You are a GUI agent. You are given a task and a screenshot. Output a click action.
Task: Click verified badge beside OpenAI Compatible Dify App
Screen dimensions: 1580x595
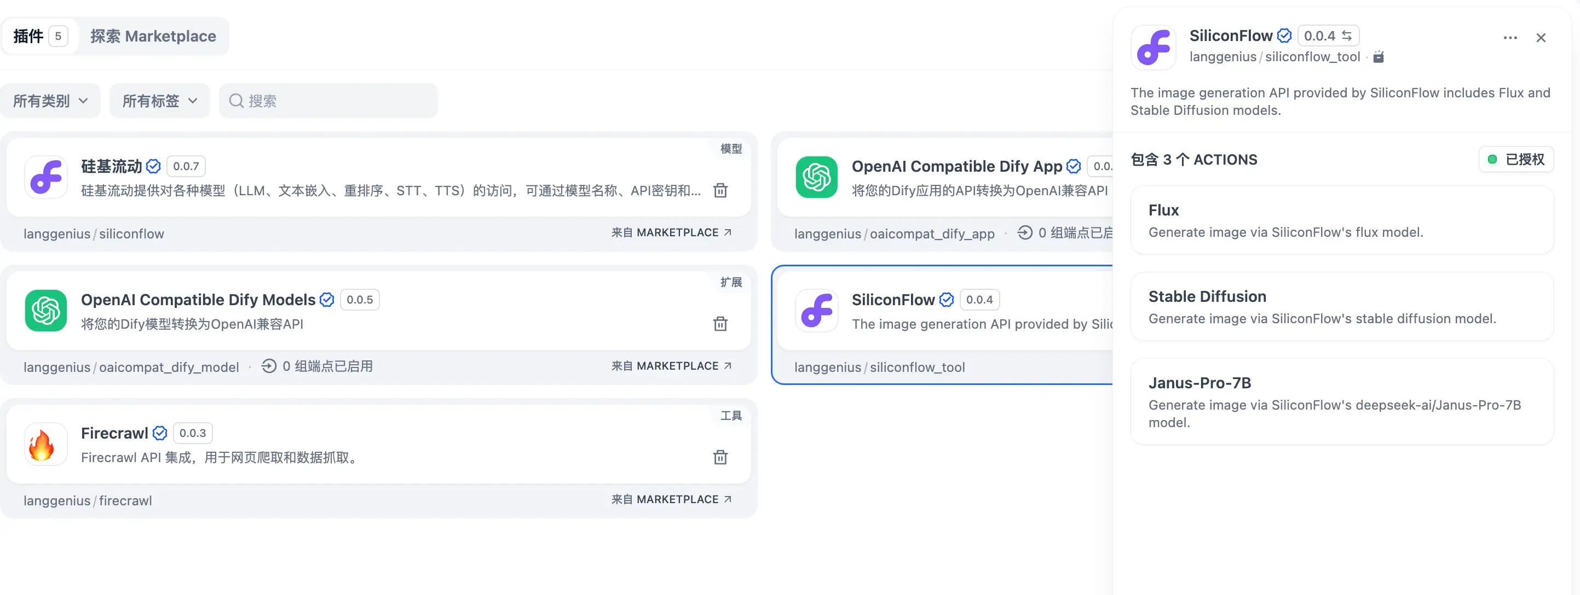coord(1074,166)
